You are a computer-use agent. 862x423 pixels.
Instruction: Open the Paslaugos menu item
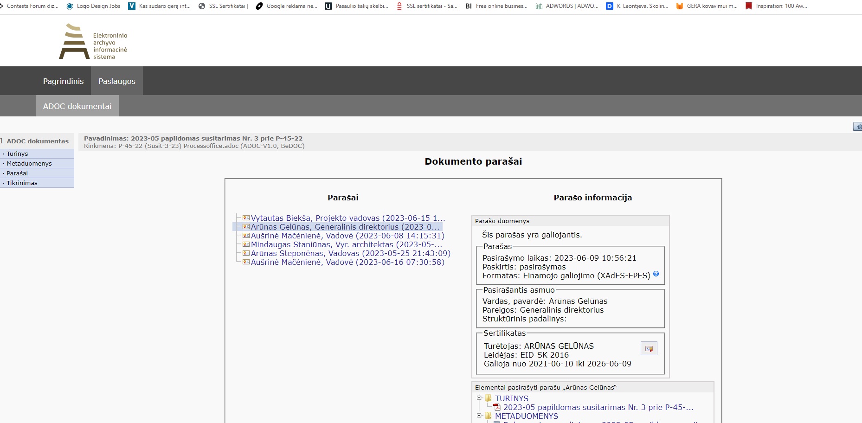(117, 81)
